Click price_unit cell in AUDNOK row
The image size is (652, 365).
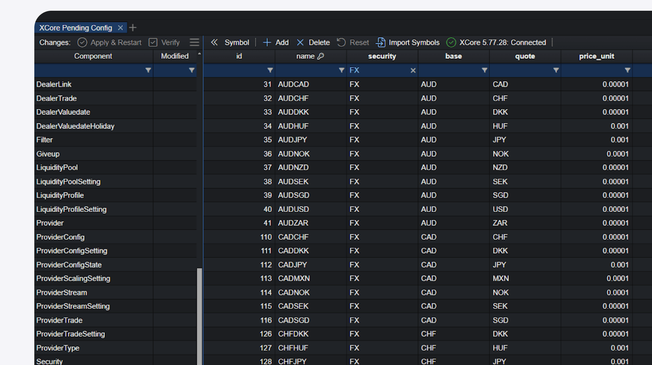coord(597,154)
